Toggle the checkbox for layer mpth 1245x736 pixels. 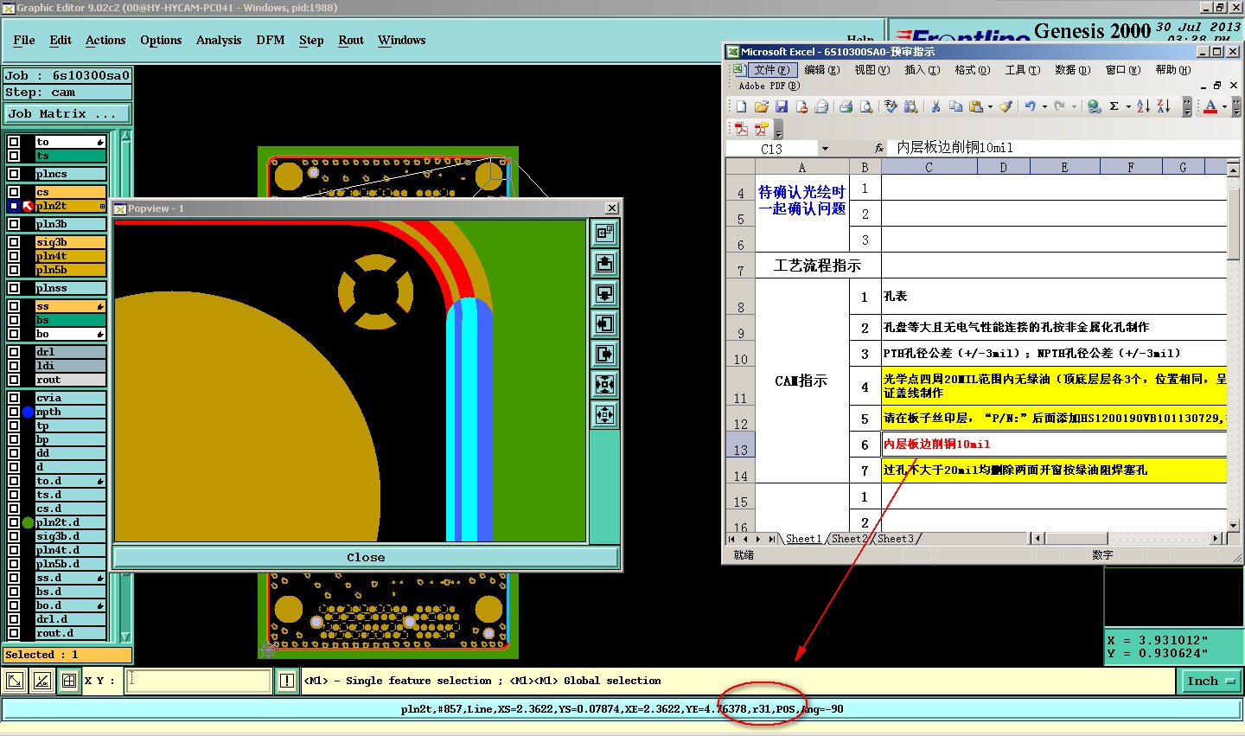pyautogui.click(x=14, y=412)
